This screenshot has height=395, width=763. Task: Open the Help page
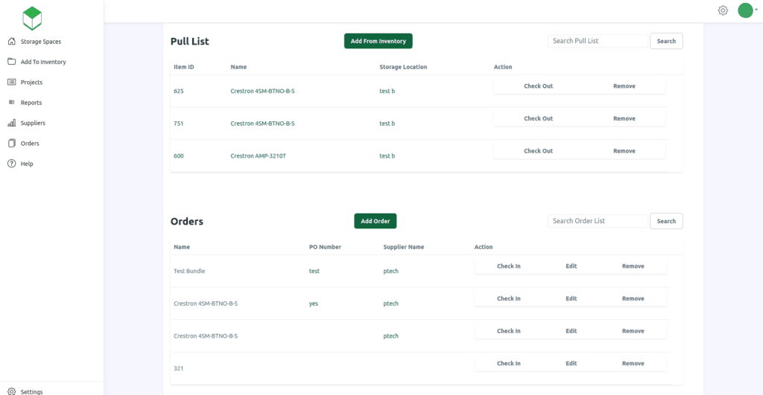click(27, 164)
